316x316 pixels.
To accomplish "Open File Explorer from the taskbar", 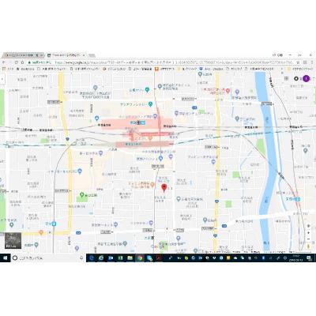I will (130, 258).
